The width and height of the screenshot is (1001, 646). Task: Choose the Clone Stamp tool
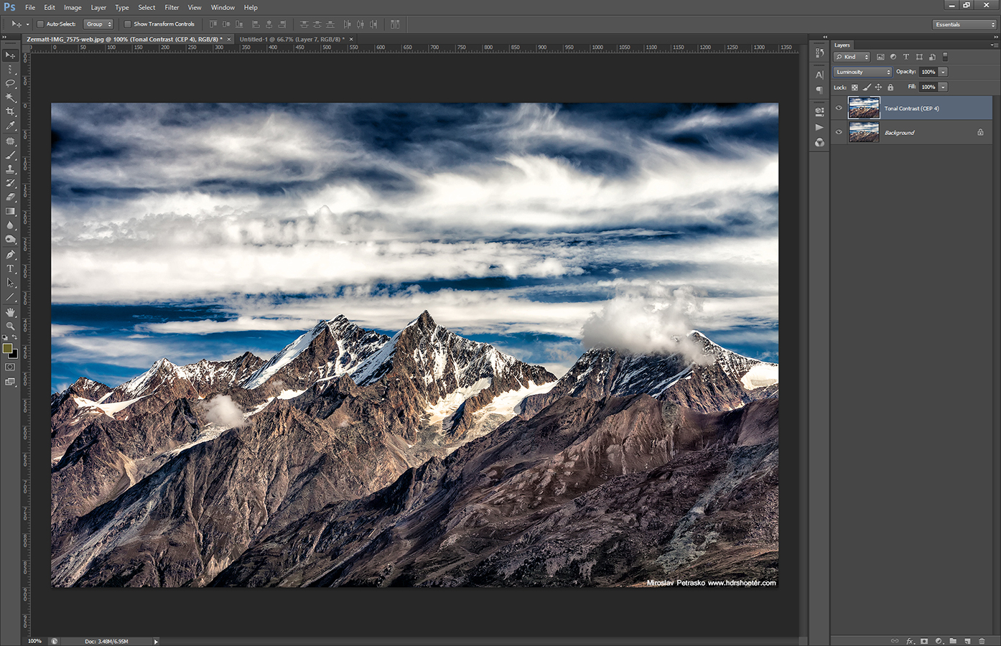[x=11, y=169]
